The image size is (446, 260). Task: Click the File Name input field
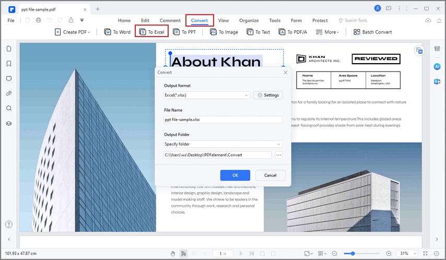(x=223, y=120)
